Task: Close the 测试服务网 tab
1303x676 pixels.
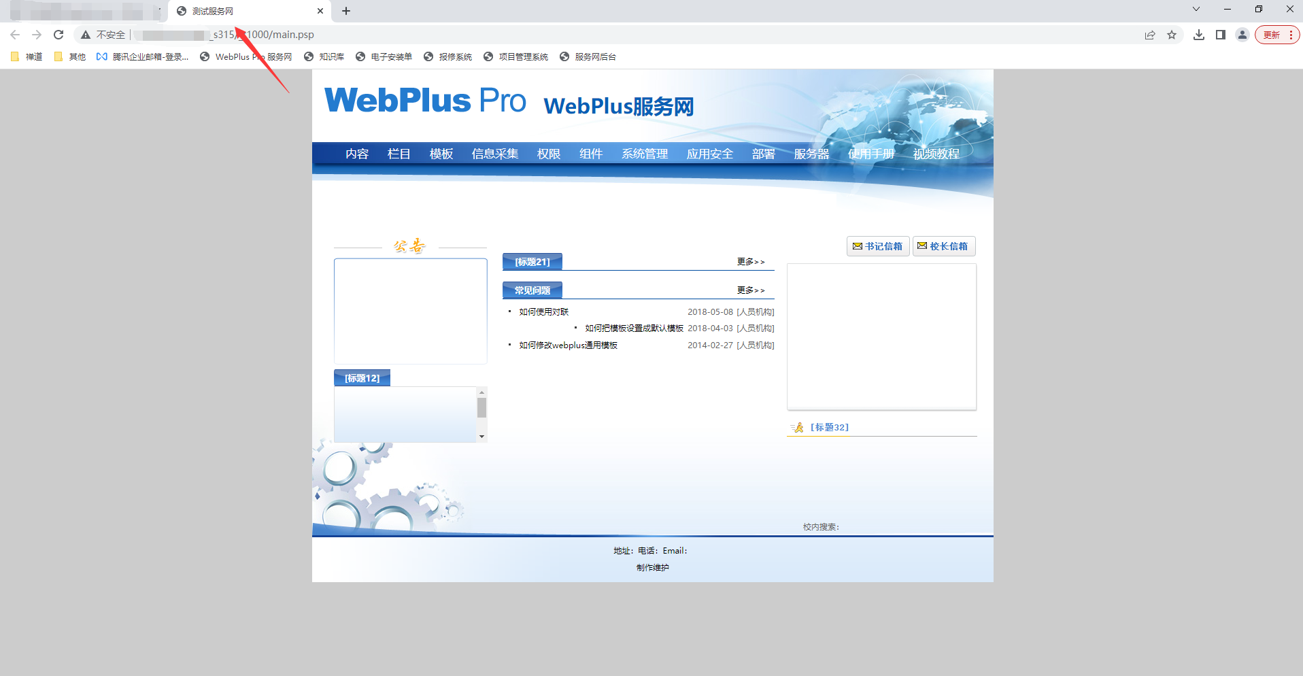Action: click(x=320, y=11)
